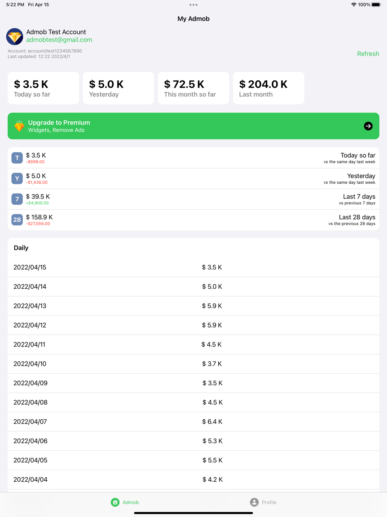Tap the Last 28 days label
387x517 pixels.
[357, 217]
